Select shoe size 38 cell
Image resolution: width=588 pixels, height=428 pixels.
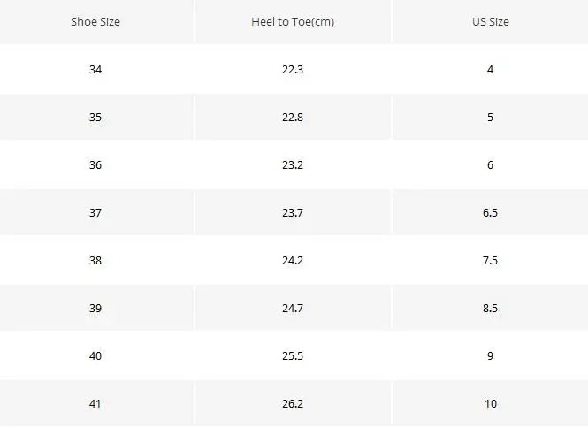click(x=95, y=260)
